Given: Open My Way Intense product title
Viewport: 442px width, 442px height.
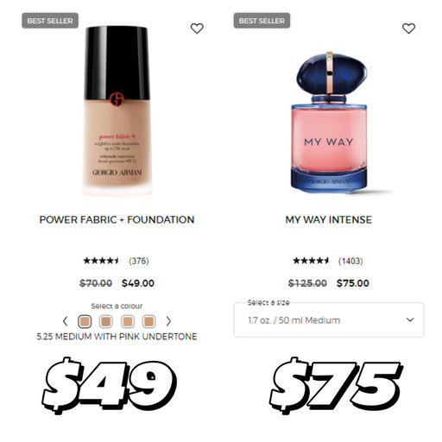Looking at the screenshot, I should (x=329, y=220).
